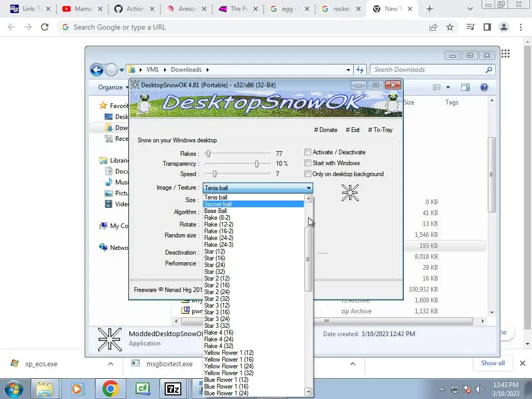The height and width of the screenshot is (399, 532).
Task: Open Explorer recent pages dropdown arrow
Action: tap(122, 70)
